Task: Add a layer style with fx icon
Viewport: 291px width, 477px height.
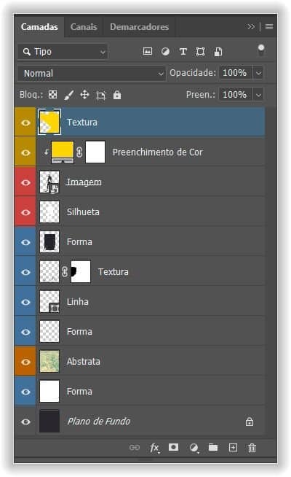Action: (x=154, y=448)
